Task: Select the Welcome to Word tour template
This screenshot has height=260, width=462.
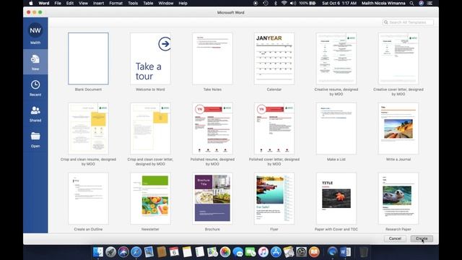Action: (x=150, y=58)
